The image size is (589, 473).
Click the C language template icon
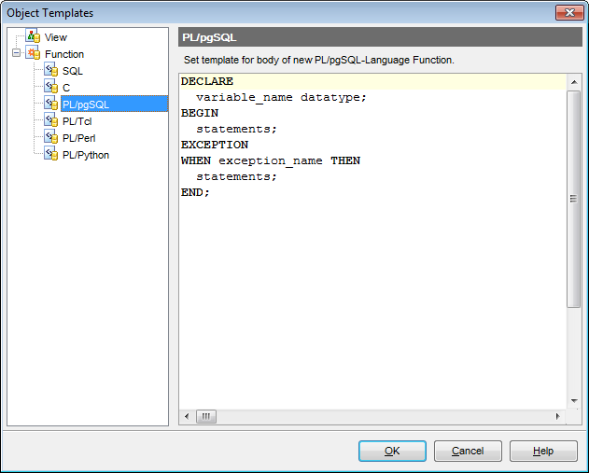[x=51, y=87]
